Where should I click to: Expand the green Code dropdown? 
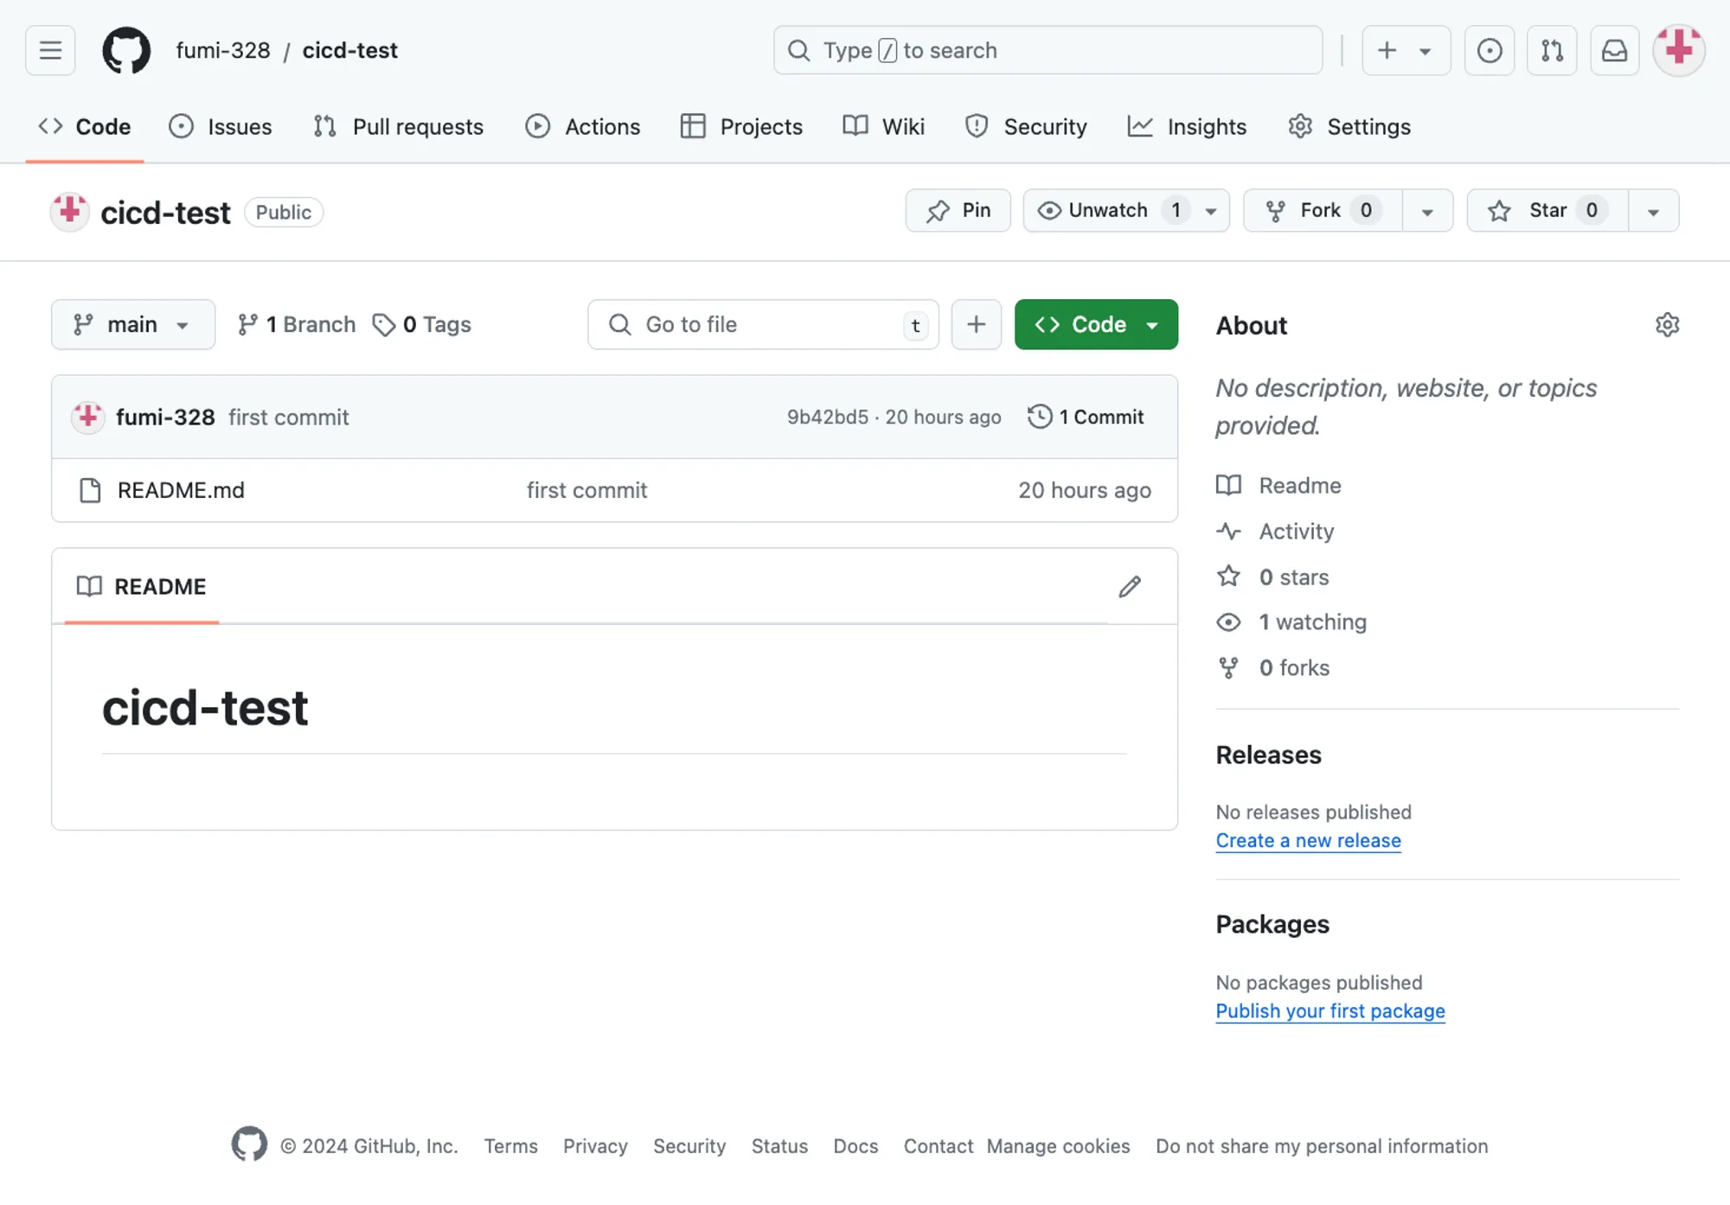(x=1152, y=324)
